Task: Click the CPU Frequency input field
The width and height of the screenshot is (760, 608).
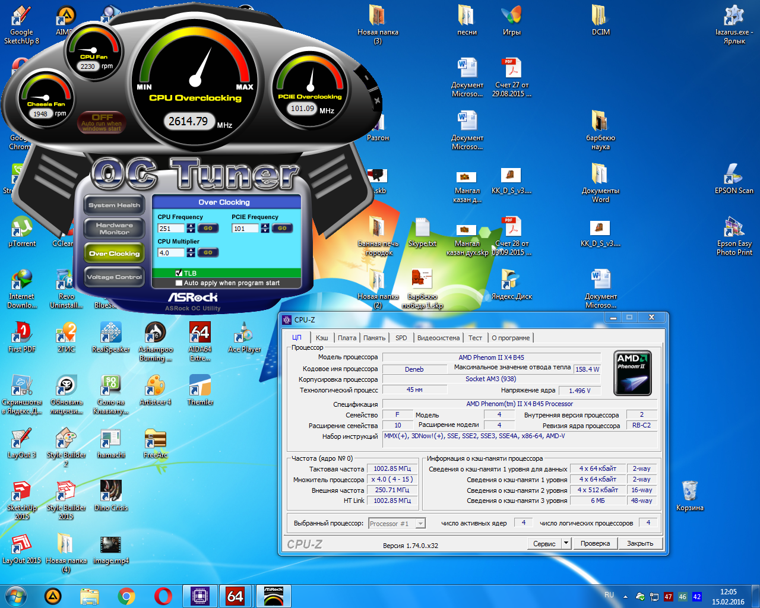Action: (172, 228)
